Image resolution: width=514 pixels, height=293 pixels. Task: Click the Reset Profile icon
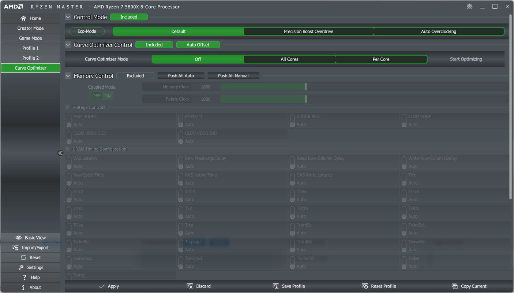[365, 286]
